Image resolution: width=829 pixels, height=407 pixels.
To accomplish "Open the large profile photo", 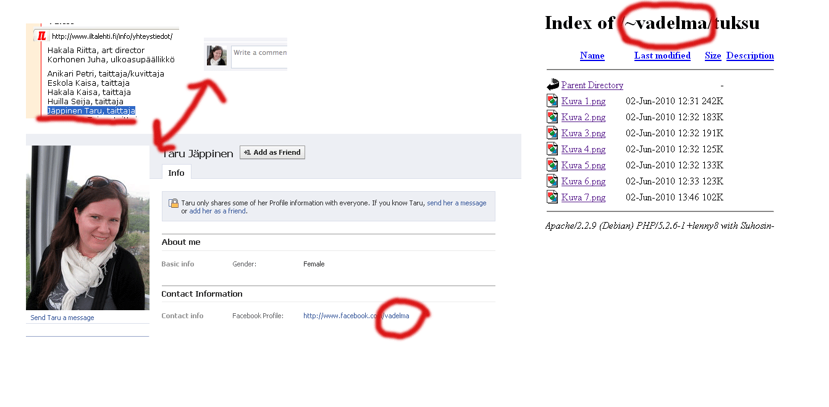I will pyautogui.click(x=87, y=228).
